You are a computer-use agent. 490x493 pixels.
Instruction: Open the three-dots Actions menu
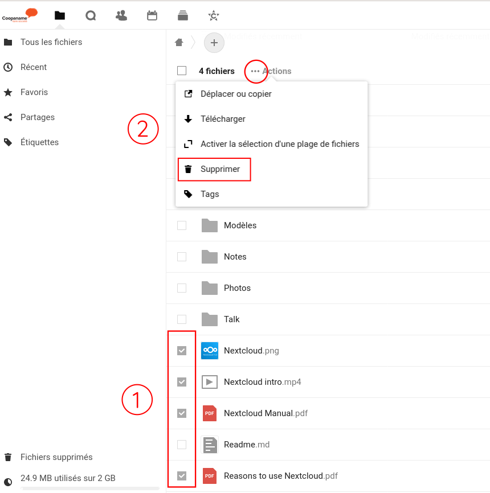point(255,71)
